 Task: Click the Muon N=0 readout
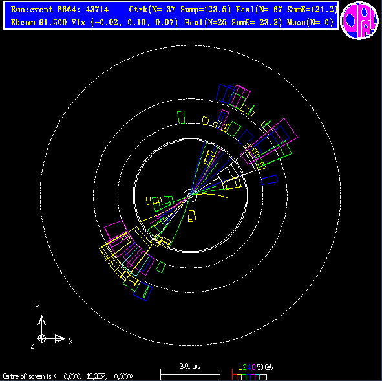[x=310, y=23]
